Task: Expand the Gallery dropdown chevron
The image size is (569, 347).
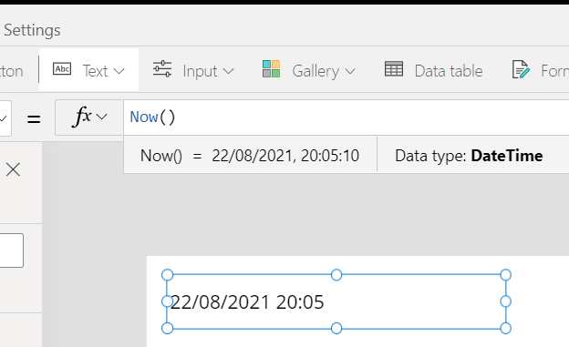Action: coord(350,71)
